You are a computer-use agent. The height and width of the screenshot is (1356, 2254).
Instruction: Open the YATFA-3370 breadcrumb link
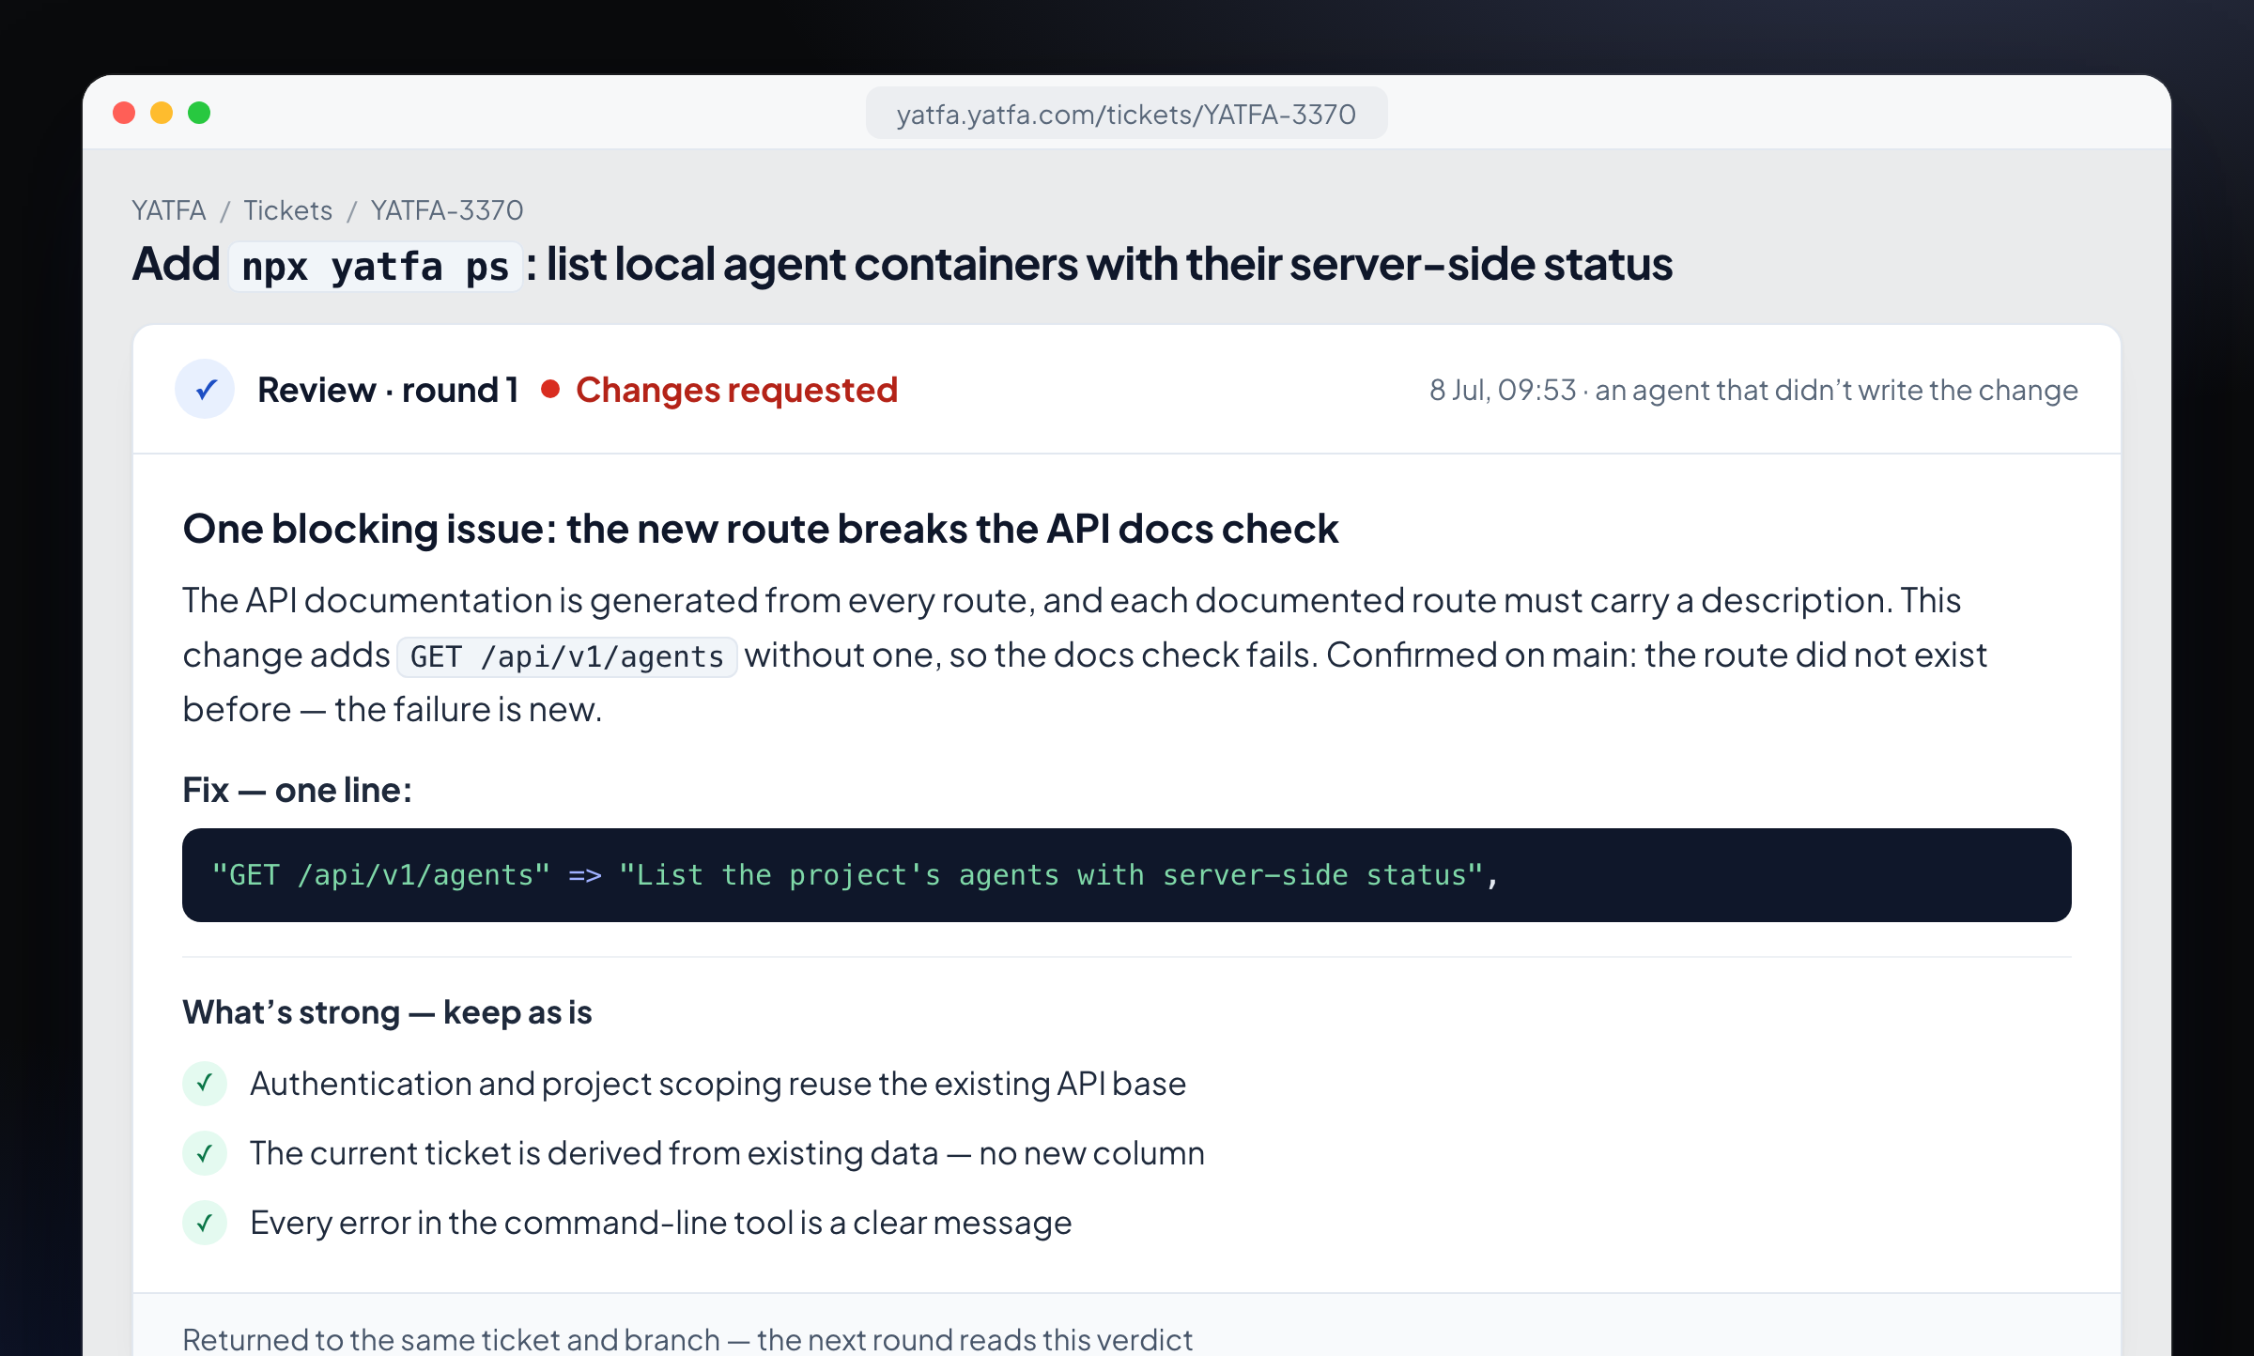(x=447, y=210)
